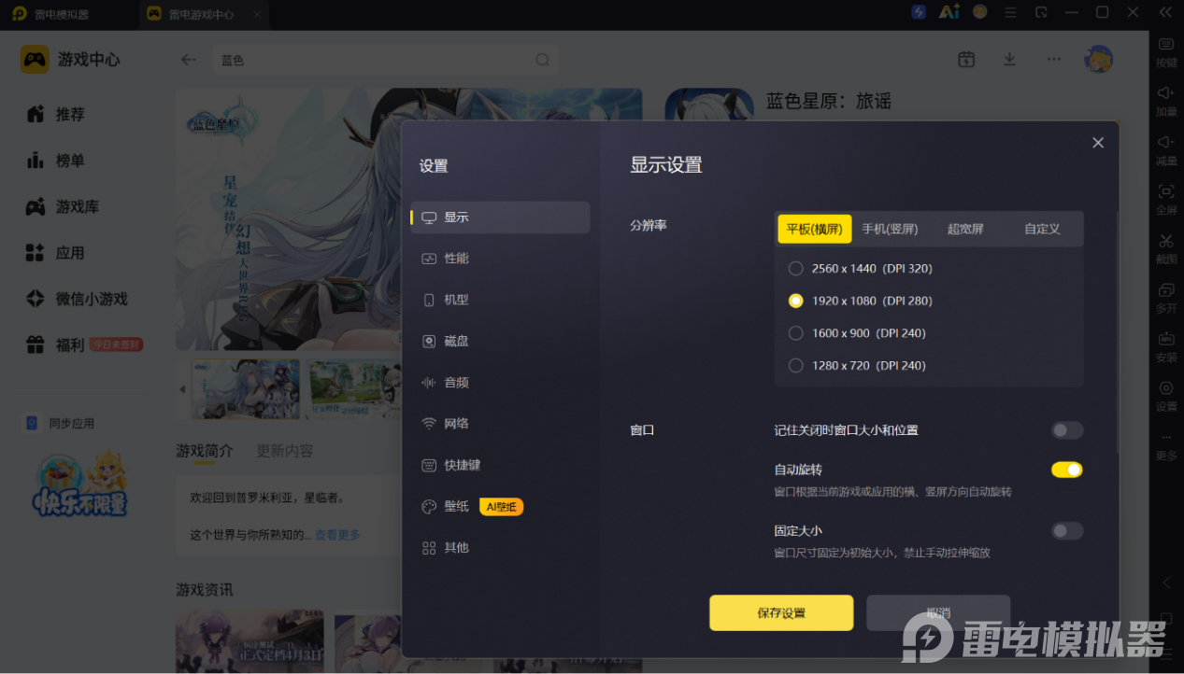1184x674 pixels.
Task: Switch to 自定义 resolution tab
Action: pos(1042,229)
